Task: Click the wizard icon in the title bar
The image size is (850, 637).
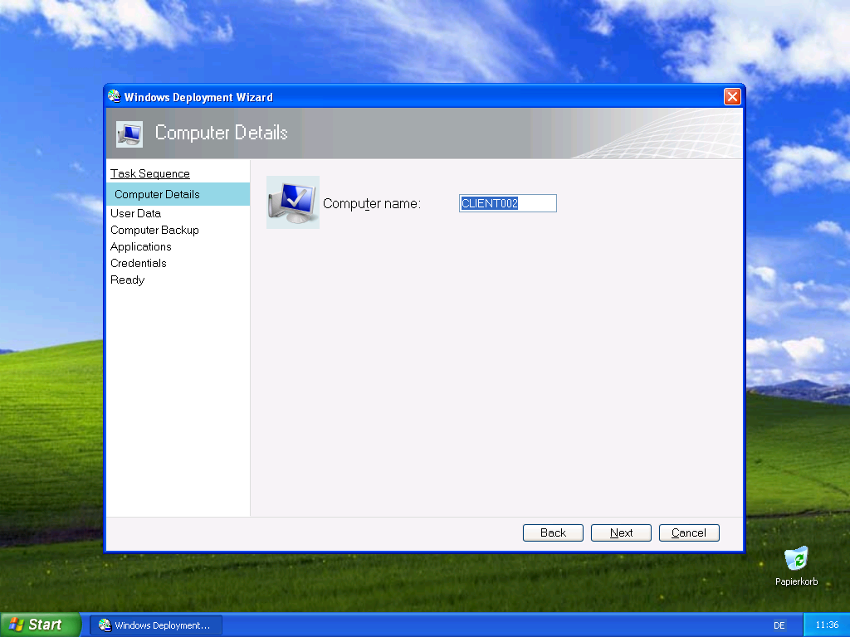Action: 114,96
